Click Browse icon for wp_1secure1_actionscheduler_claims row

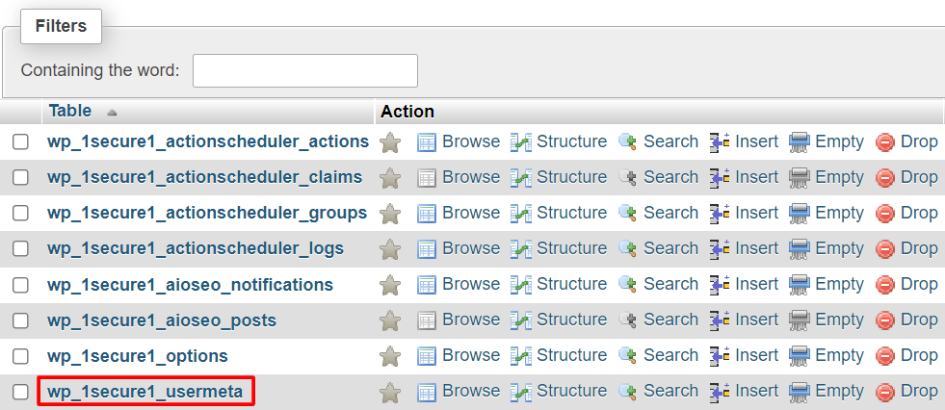tap(427, 178)
